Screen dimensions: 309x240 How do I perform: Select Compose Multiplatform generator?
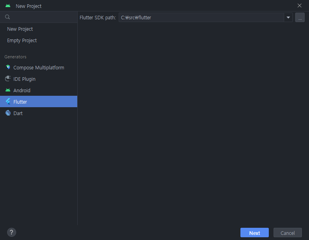39,68
